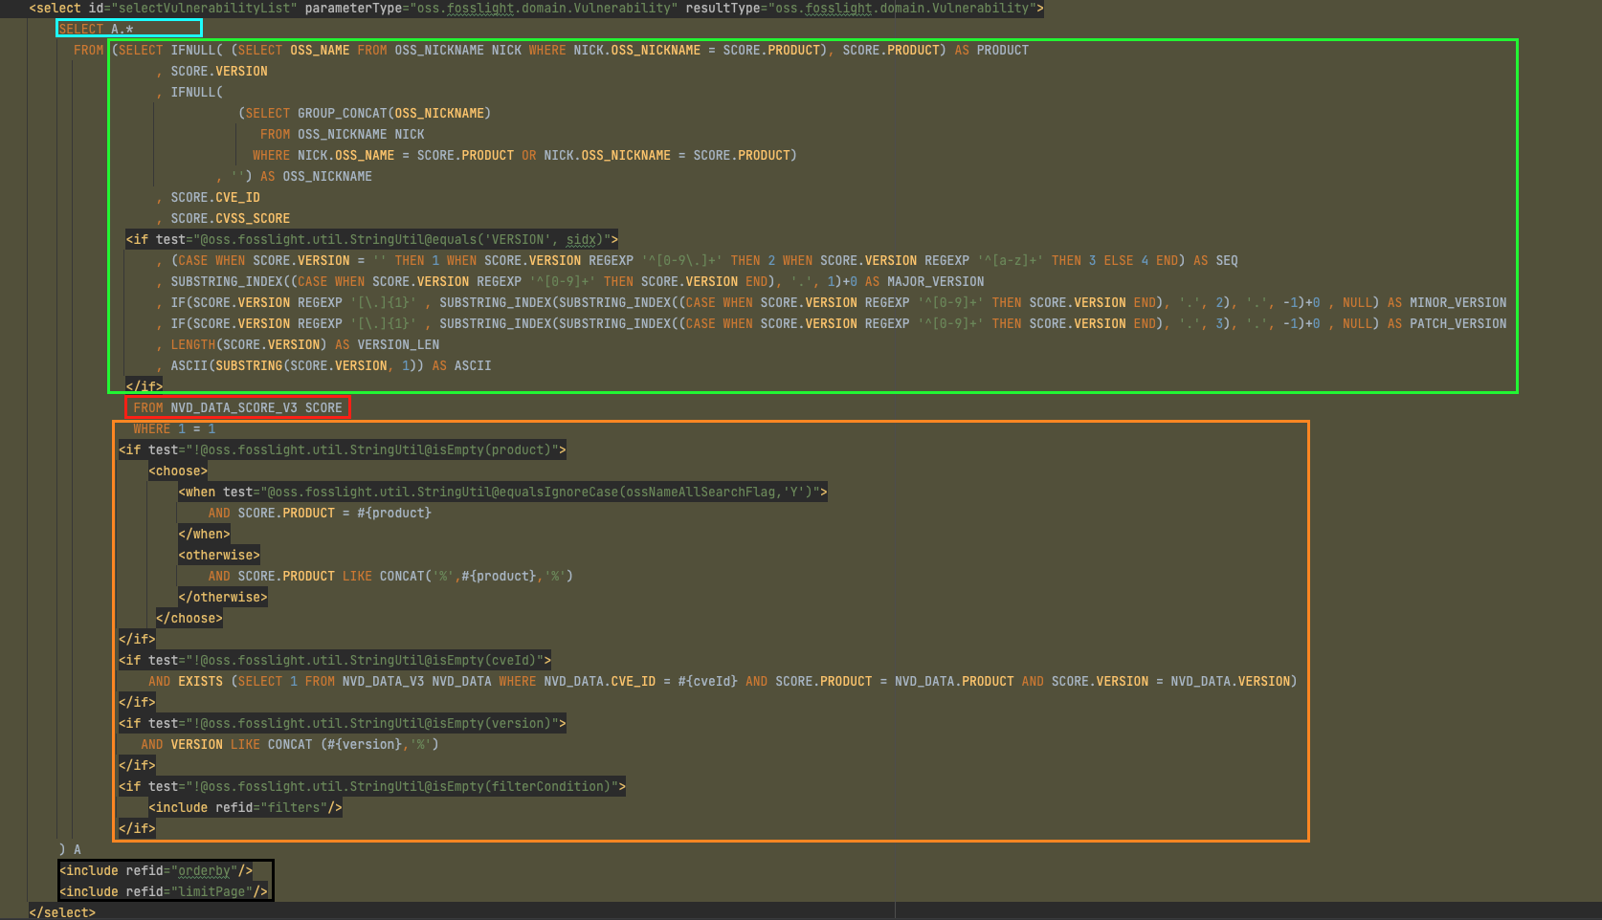Click the "FROM NVD_DATA_SCORE_V3 SCORE" line
The height and width of the screenshot is (920, 1602).
click(x=237, y=407)
